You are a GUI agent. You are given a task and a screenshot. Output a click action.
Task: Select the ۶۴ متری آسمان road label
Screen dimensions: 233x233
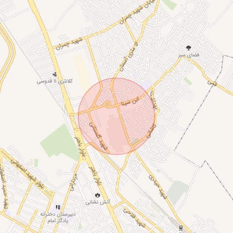[129, 57]
